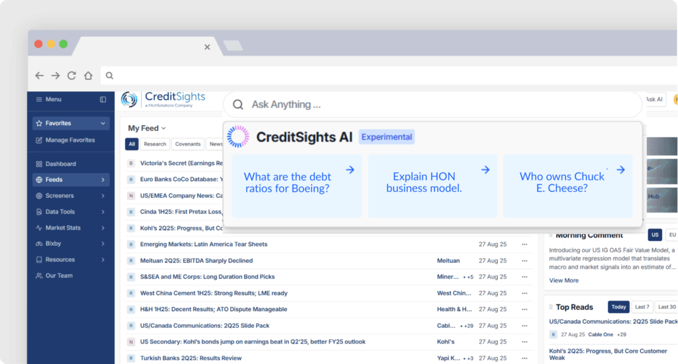Open more options for Emerging Markets row

click(x=524, y=245)
